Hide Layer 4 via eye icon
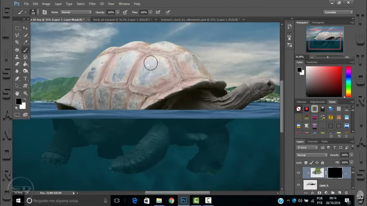 [298, 185]
